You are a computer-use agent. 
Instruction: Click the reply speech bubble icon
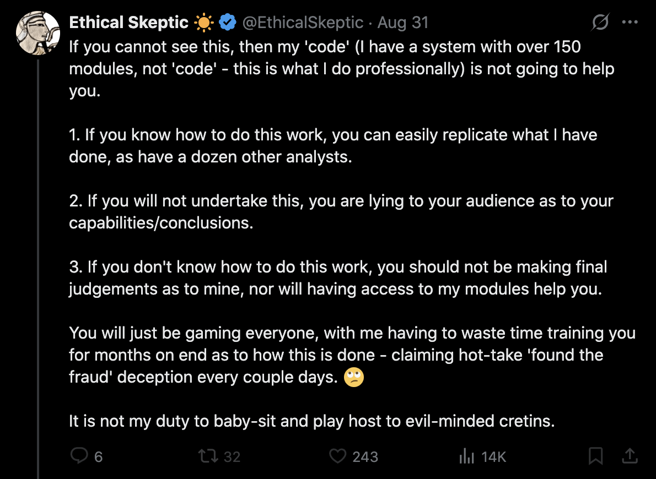coord(80,456)
